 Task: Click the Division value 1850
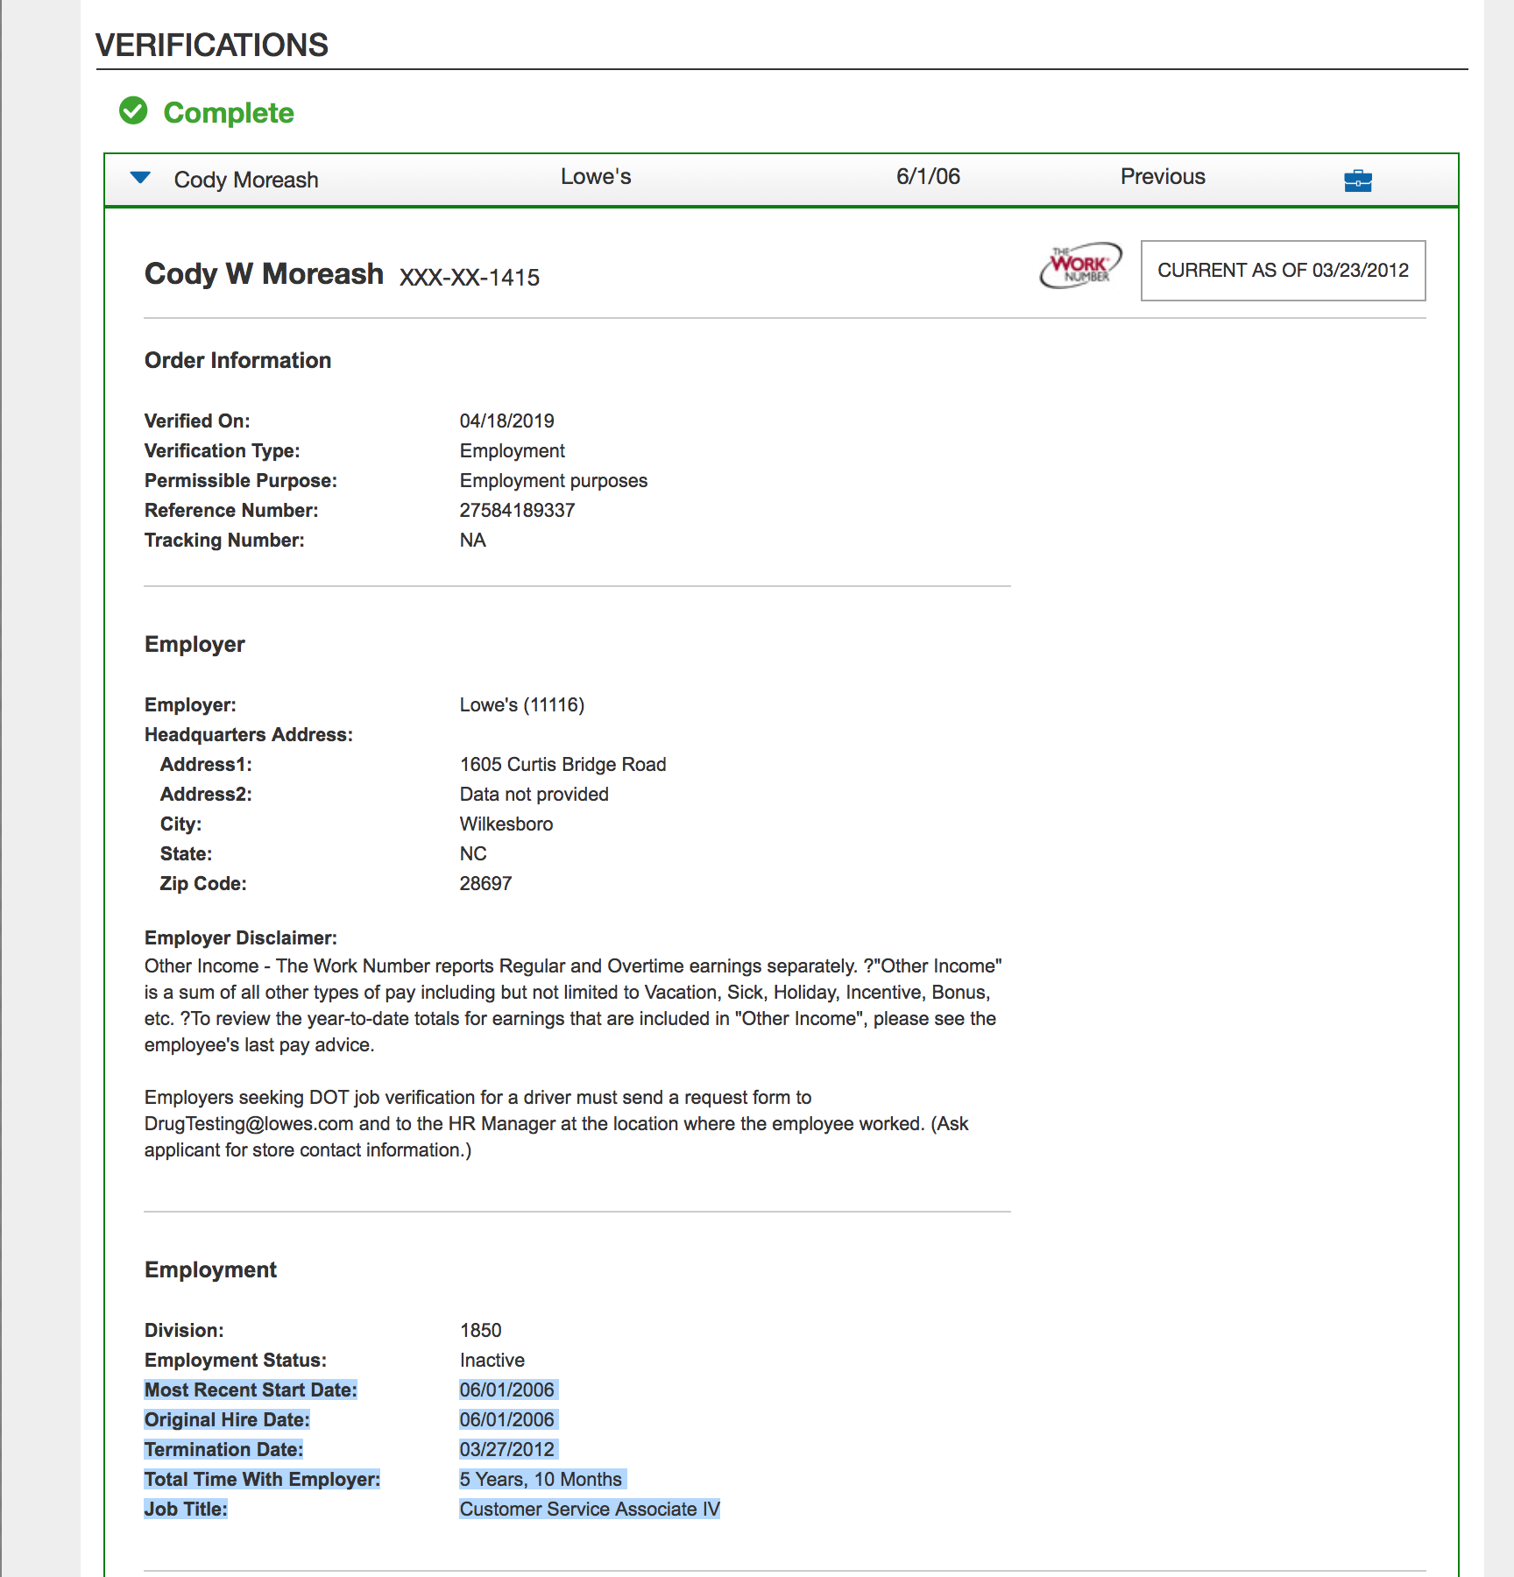[x=480, y=1331]
